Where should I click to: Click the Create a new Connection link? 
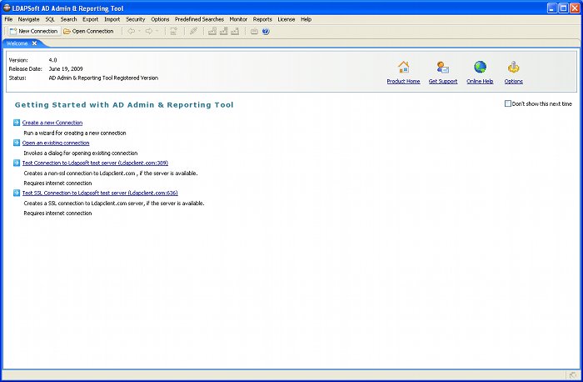pyautogui.click(x=52, y=123)
